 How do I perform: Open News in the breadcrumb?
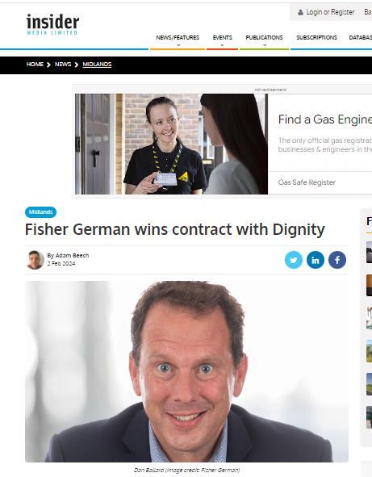[63, 65]
